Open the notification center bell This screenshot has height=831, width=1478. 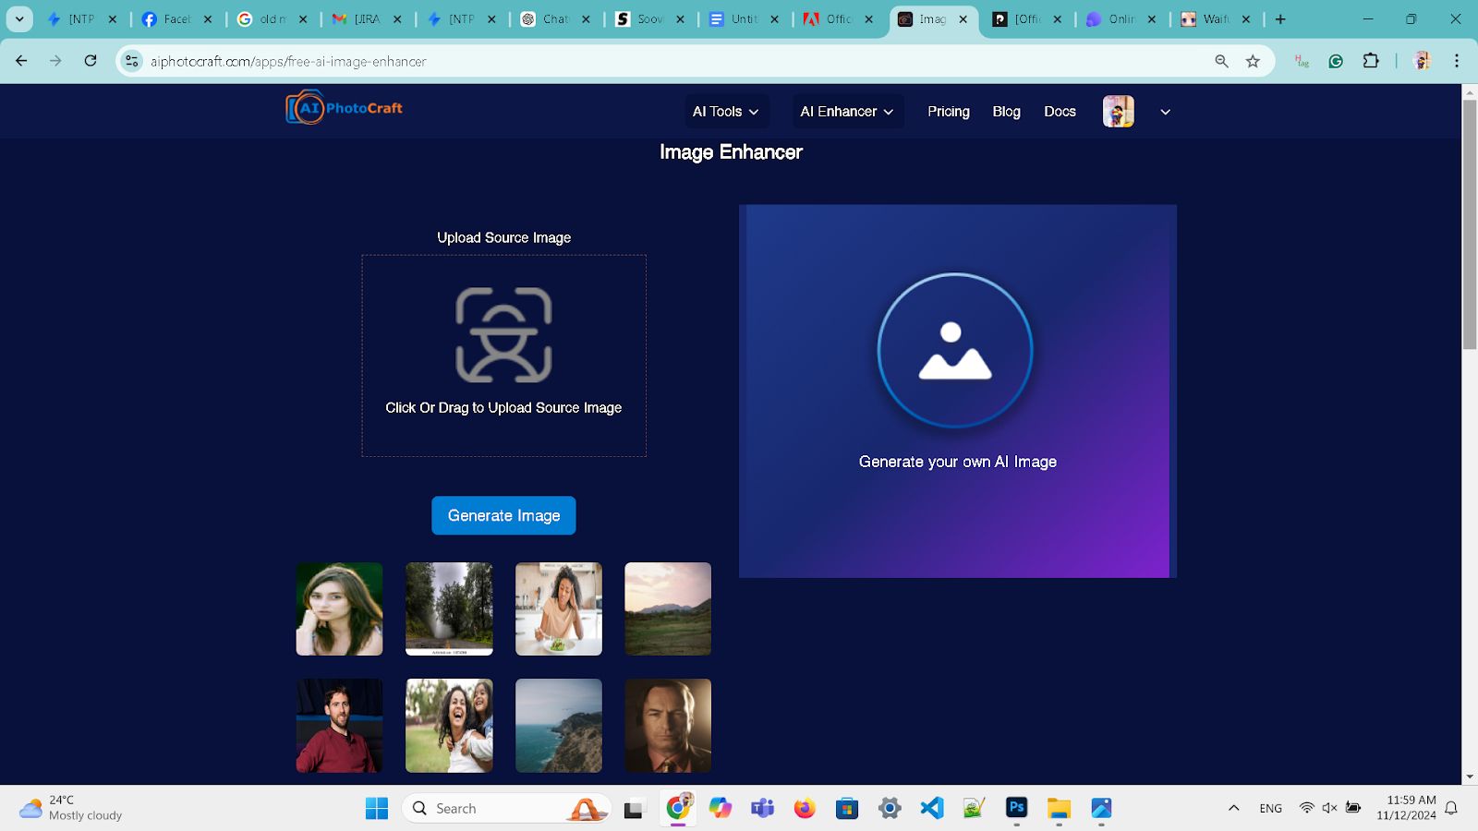(1451, 809)
